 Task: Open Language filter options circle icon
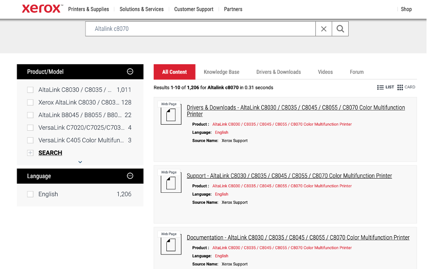130,176
